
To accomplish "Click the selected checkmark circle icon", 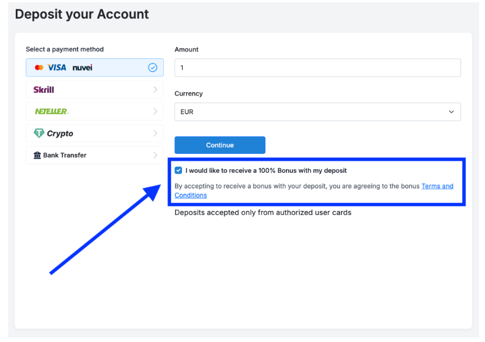I will pos(153,68).
